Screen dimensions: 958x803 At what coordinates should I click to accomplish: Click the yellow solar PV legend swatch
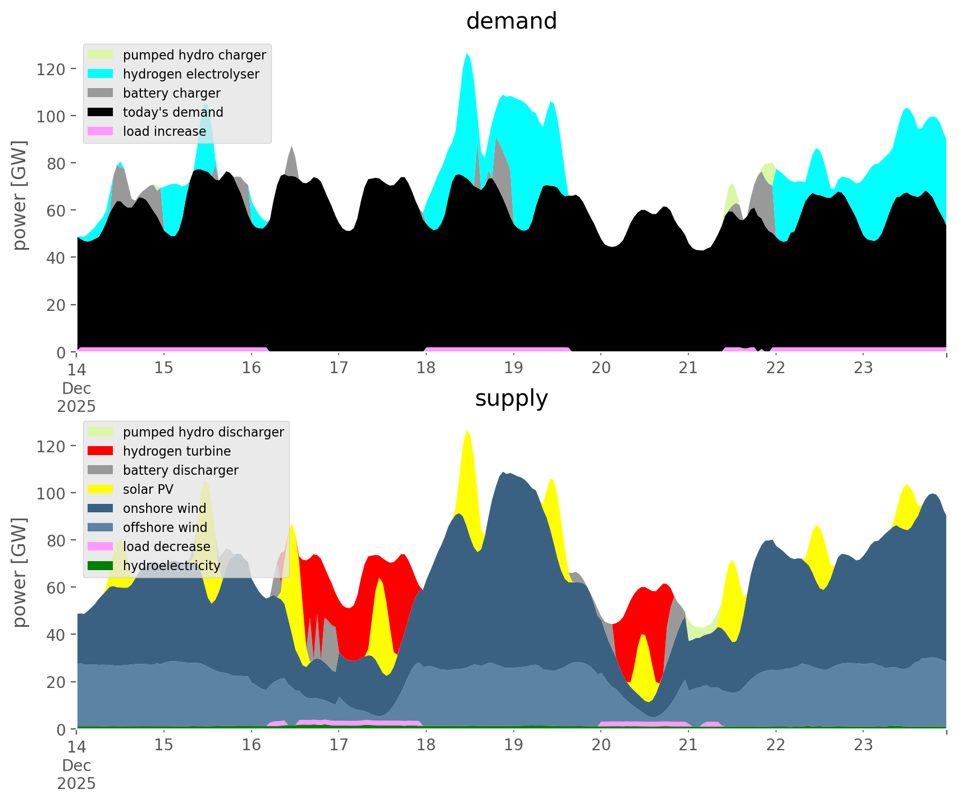[101, 489]
